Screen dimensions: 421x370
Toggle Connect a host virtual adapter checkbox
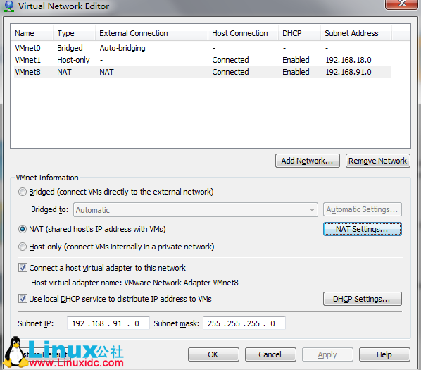tap(23, 268)
